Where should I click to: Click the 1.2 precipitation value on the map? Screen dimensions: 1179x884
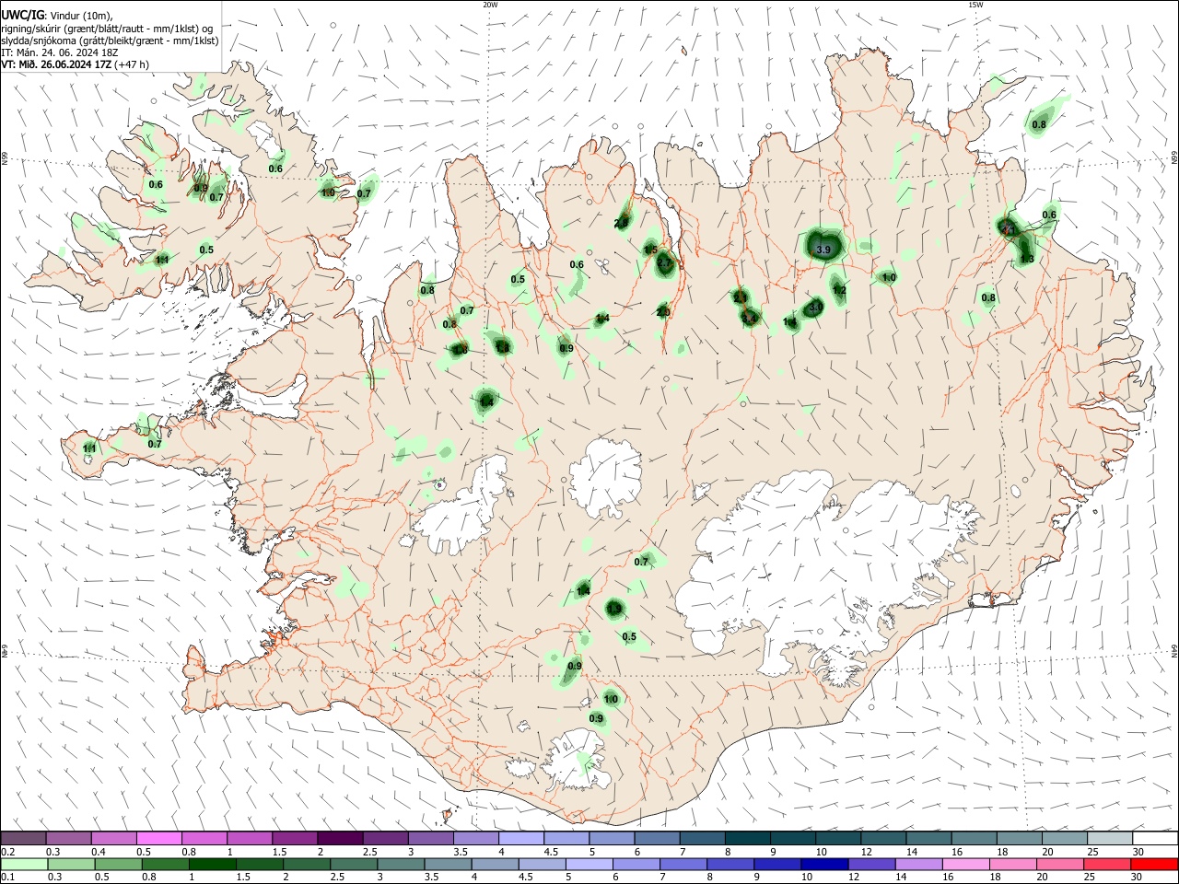(x=839, y=290)
